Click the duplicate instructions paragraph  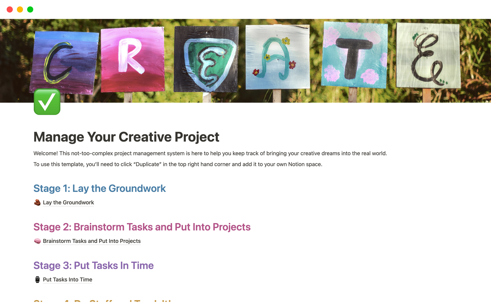pos(178,164)
